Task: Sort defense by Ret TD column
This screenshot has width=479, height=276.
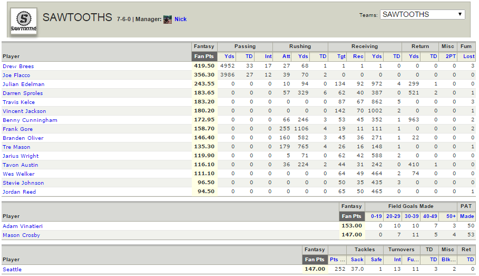Action: coord(471,260)
